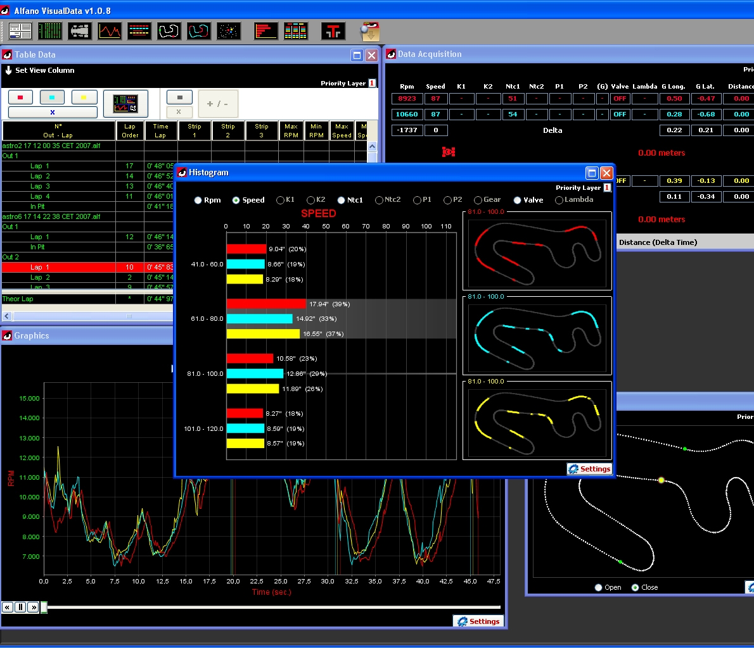Click the Time Lap column header

click(160, 130)
